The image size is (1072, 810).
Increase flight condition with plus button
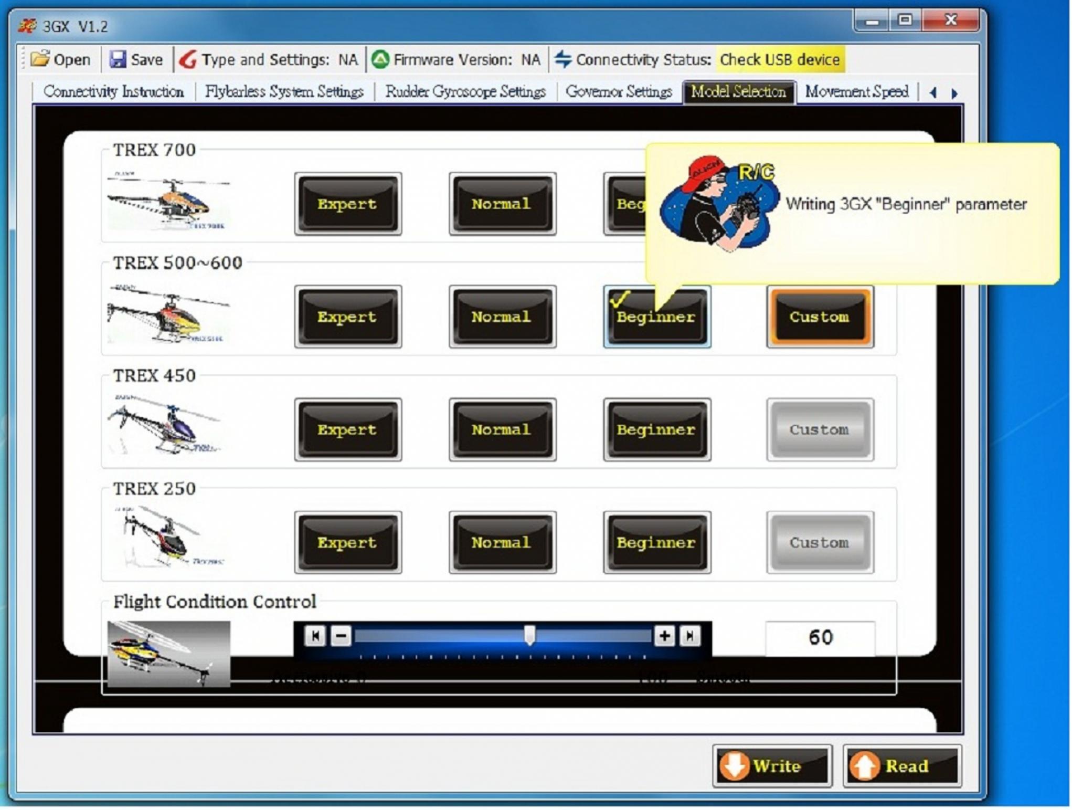pos(664,636)
